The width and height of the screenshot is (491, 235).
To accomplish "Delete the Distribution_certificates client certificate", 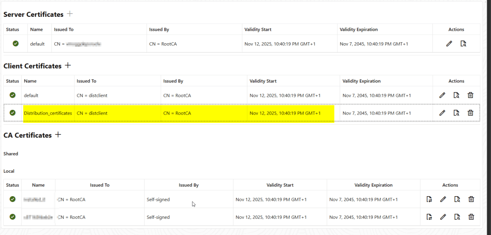I will (x=470, y=113).
